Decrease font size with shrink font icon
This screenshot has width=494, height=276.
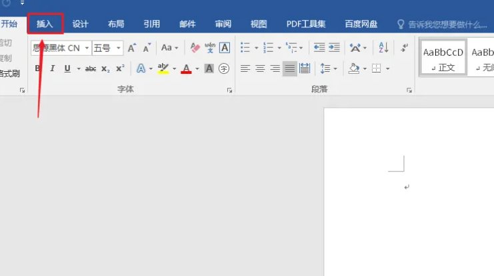coord(147,48)
